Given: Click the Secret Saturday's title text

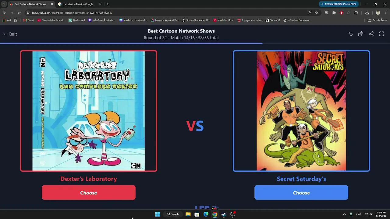Looking at the screenshot, I should pyautogui.click(x=301, y=179).
